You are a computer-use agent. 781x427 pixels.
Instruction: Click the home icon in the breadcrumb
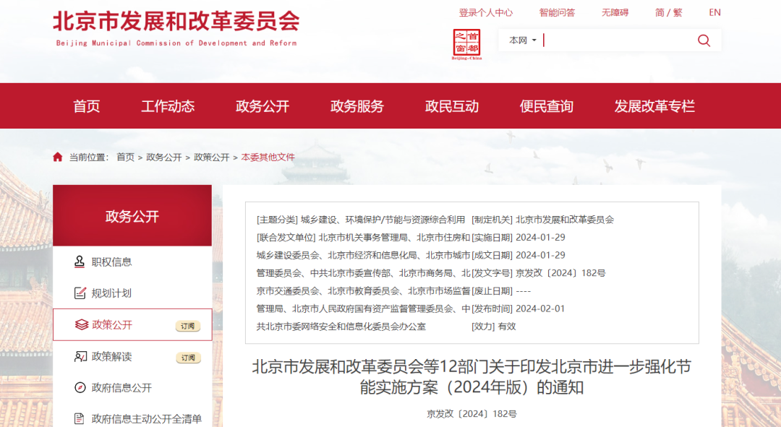pos(58,155)
